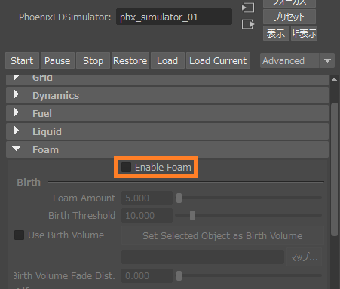Stop the simulation

(93, 60)
